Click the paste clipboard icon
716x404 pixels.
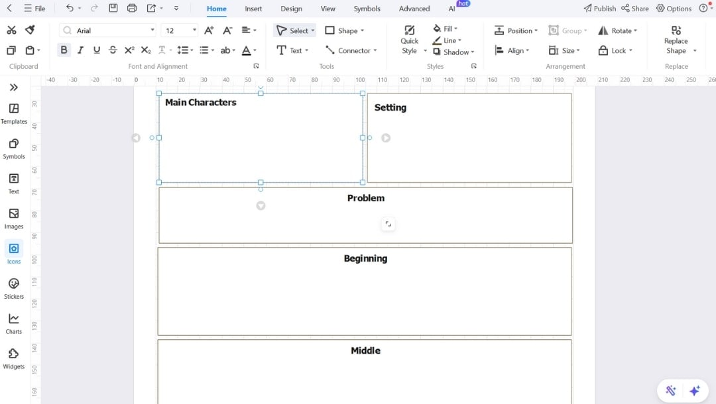click(30, 50)
